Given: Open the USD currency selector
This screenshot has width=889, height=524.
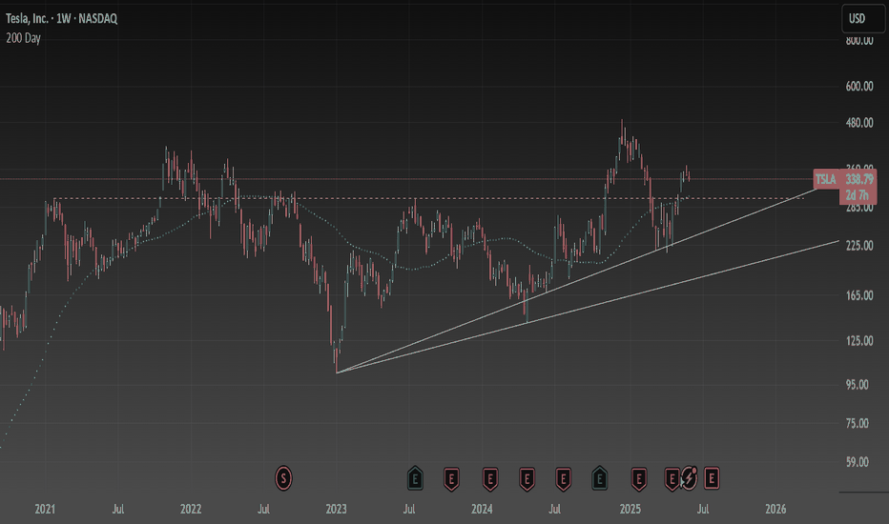Looking at the screenshot, I should (x=863, y=19).
